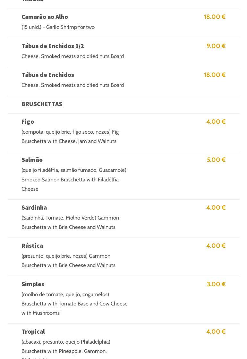Click the Simples bruschetta name
The width and height of the screenshot is (247, 359).
click(x=33, y=284)
